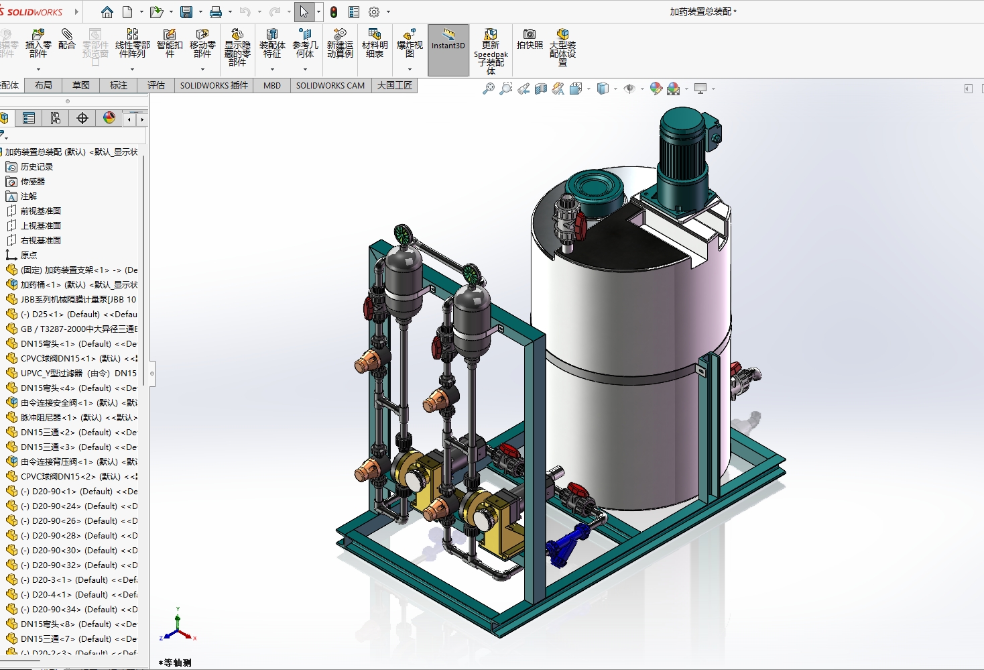The height and width of the screenshot is (670, 984).
Task: Open DimXpertManager crosshair tab icon
Action: point(82,119)
